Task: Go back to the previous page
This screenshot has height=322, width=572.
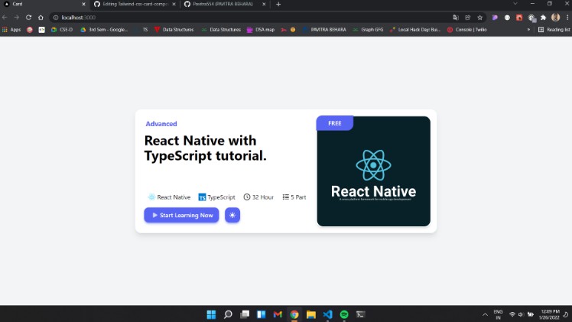Action: click(5, 17)
